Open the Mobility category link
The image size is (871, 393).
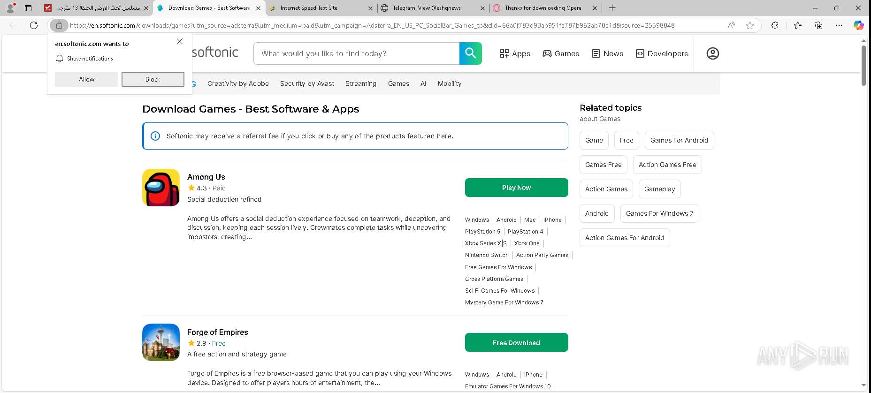click(x=450, y=83)
